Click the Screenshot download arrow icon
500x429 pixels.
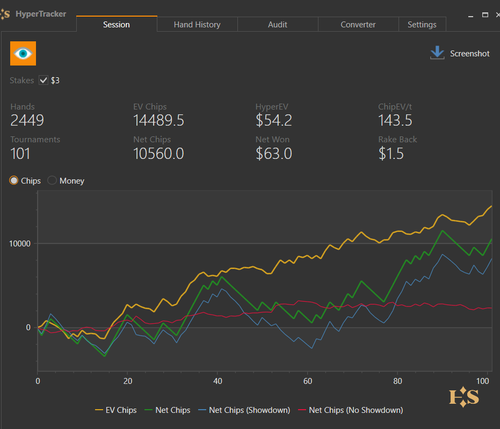(437, 53)
